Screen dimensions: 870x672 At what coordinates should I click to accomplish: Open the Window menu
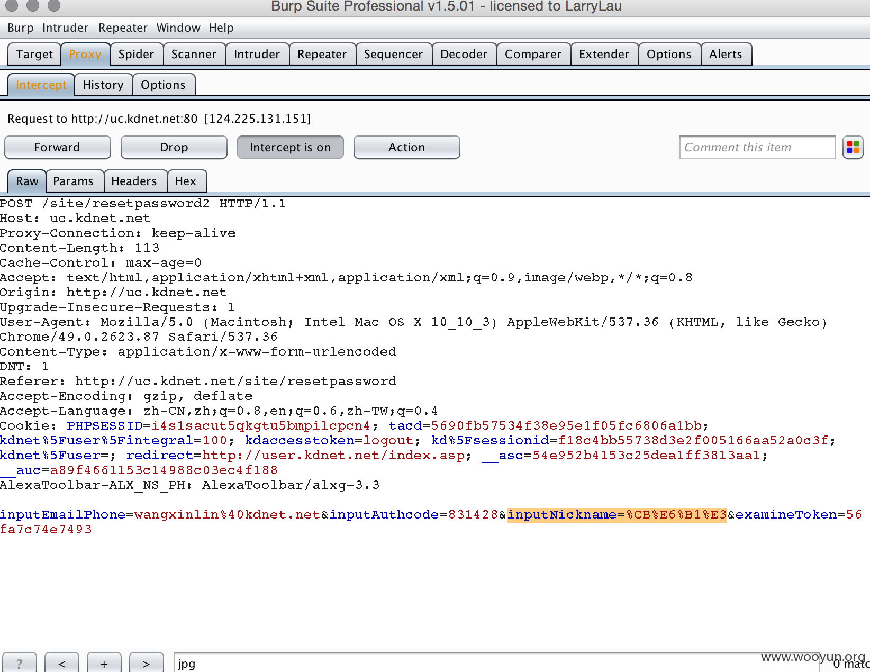point(178,28)
